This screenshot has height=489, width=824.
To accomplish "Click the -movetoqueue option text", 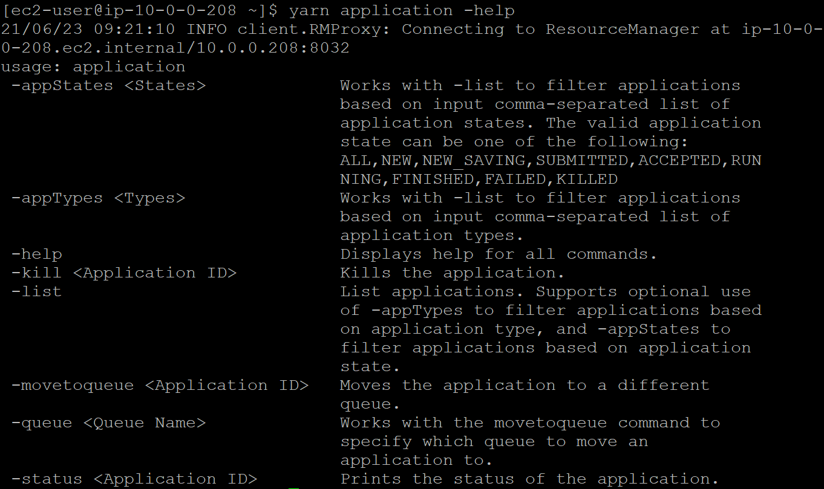I will click(71, 385).
